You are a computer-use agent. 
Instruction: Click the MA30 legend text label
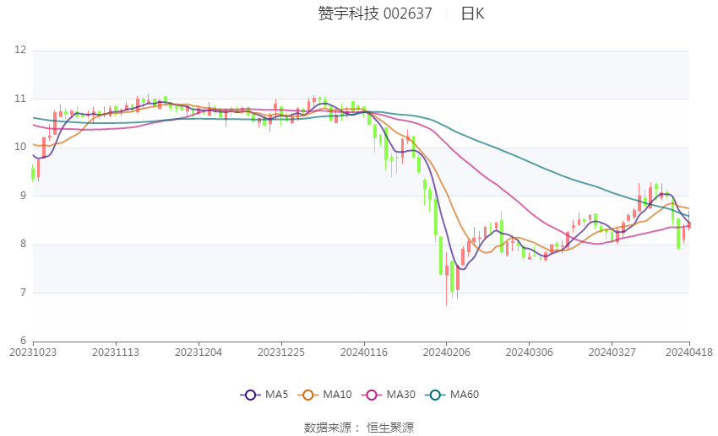(x=401, y=395)
